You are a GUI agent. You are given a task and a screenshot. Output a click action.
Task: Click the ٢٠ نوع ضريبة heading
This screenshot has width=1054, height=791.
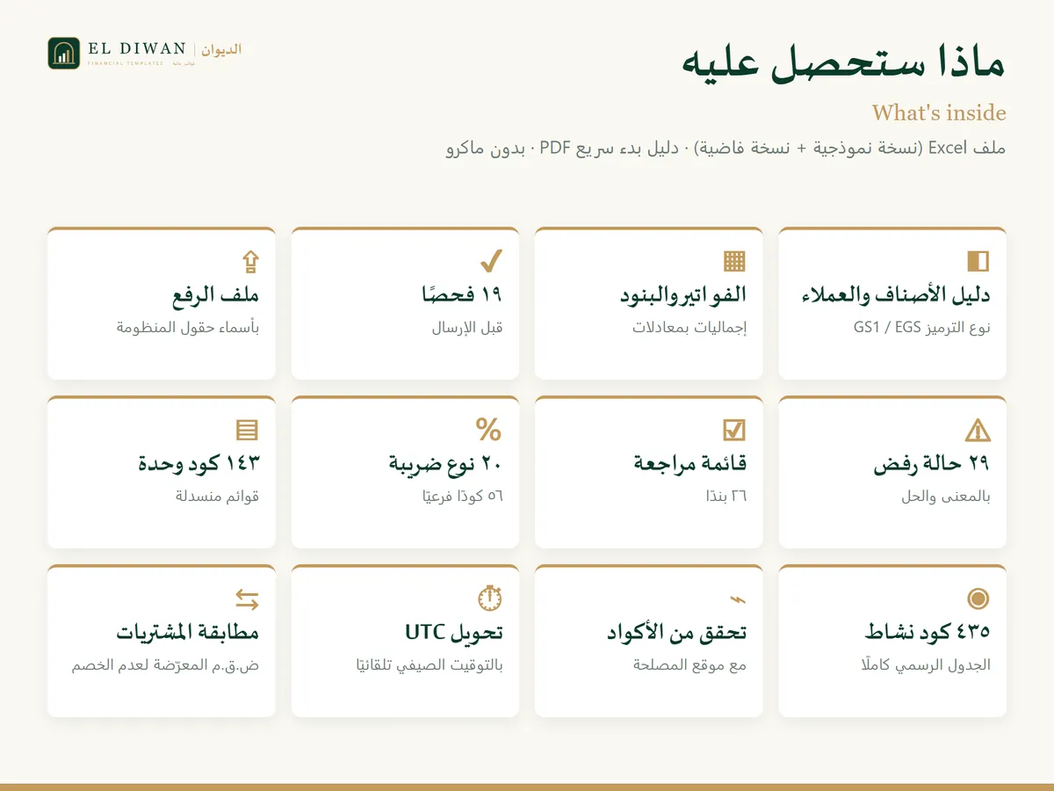[446, 464]
